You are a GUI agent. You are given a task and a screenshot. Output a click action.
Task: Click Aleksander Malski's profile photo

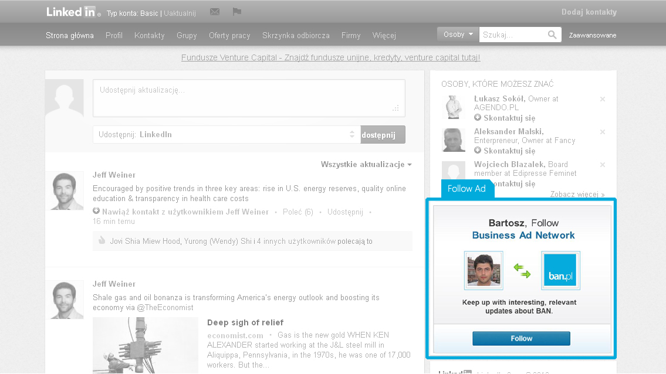click(x=454, y=140)
